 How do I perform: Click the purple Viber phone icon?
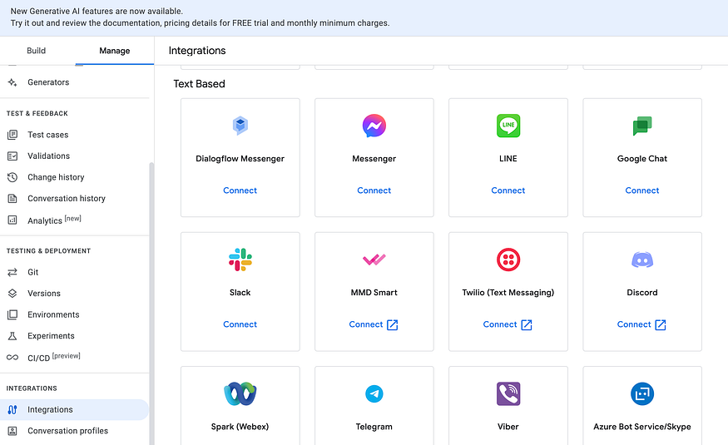[508, 393]
